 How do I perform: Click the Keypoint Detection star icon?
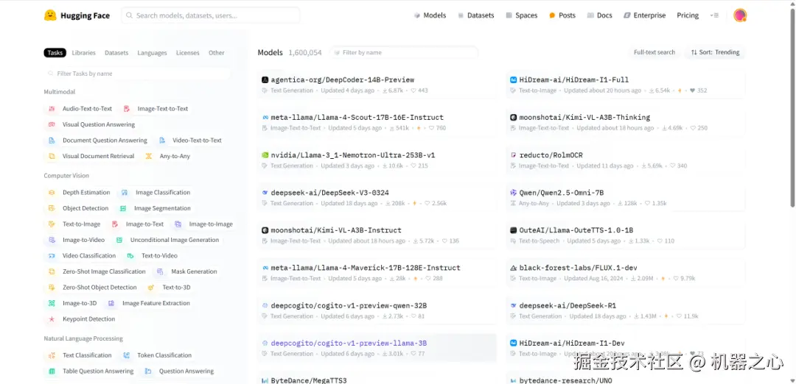(52, 319)
